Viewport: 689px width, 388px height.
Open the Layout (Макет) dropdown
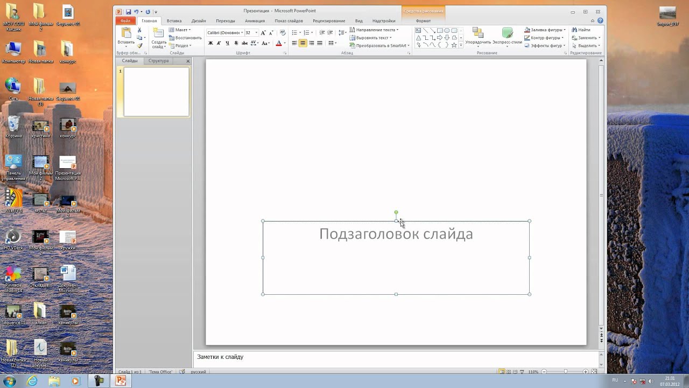point(180,30)
